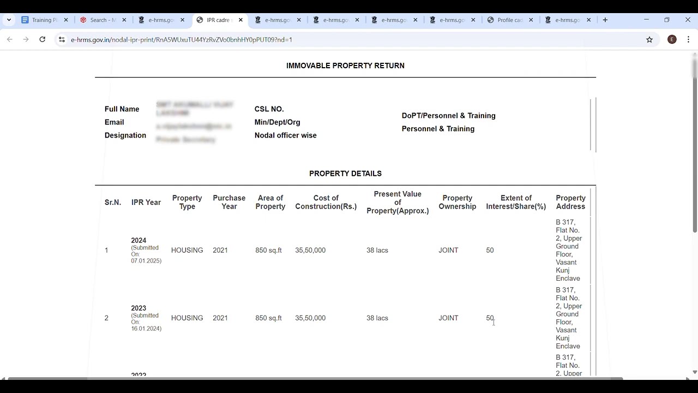698x393 pixels.
Task: Click the IMMOVABLE PROPERTY RETURN heading
Action: [345, 65]
